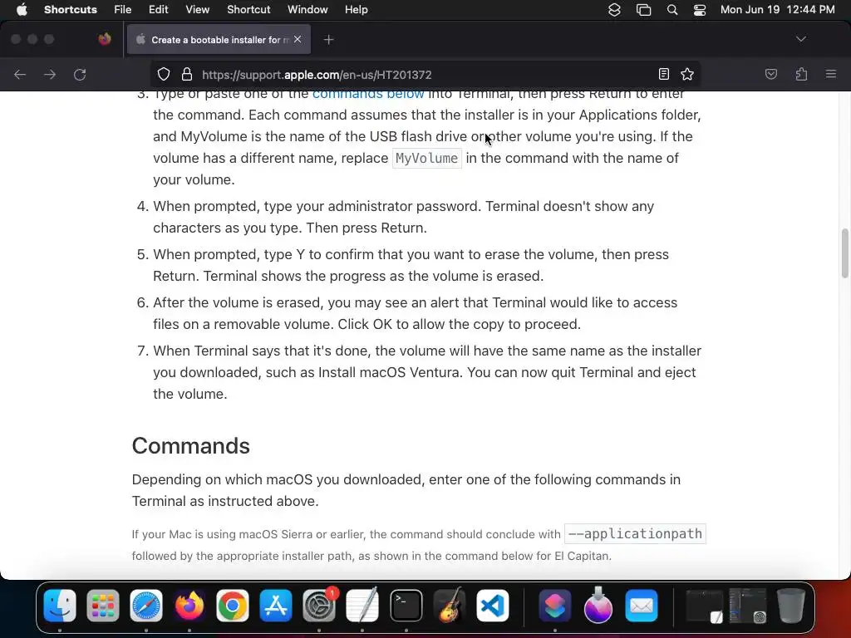
Task: Open the Extensions puzzle icon
Action: (x=801, y=74)
